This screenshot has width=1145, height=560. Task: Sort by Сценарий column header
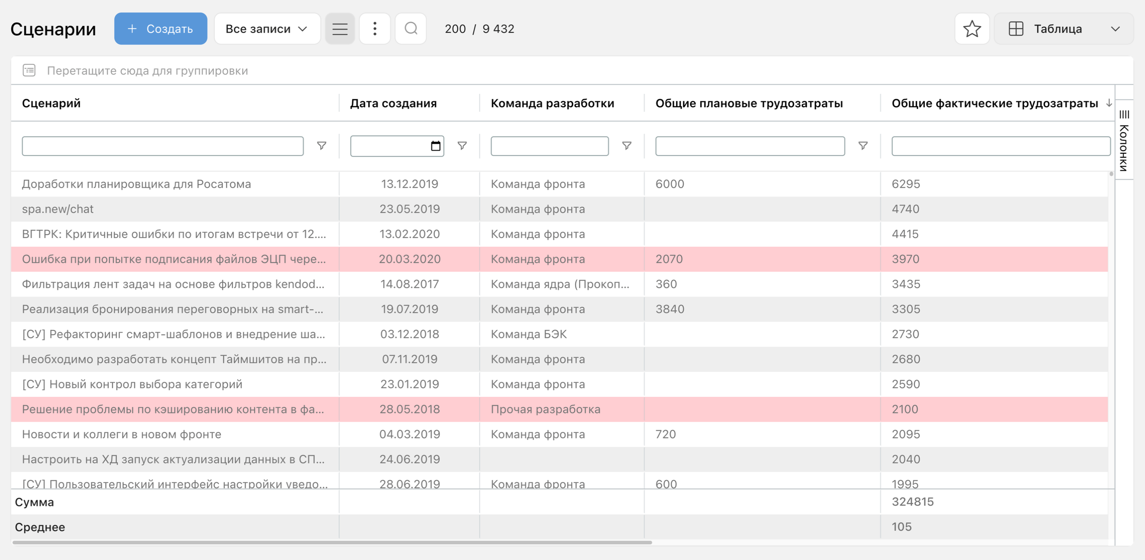pos(51,103)
